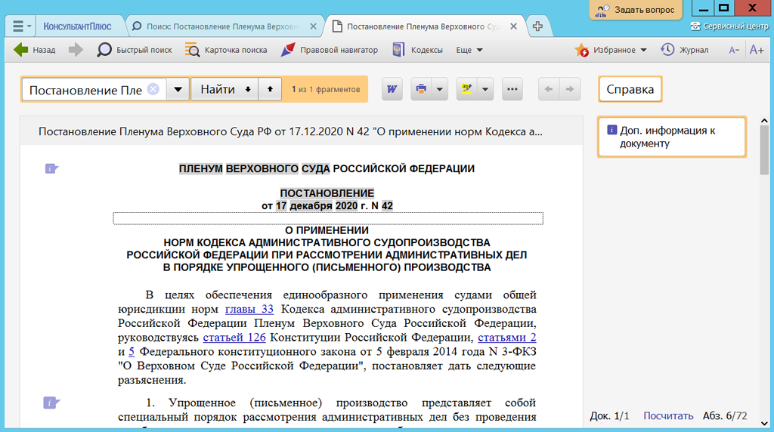Decrease font size with A- button

coord(734,50)
